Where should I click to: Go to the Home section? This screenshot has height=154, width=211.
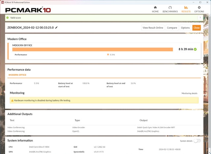coord(155,10)
